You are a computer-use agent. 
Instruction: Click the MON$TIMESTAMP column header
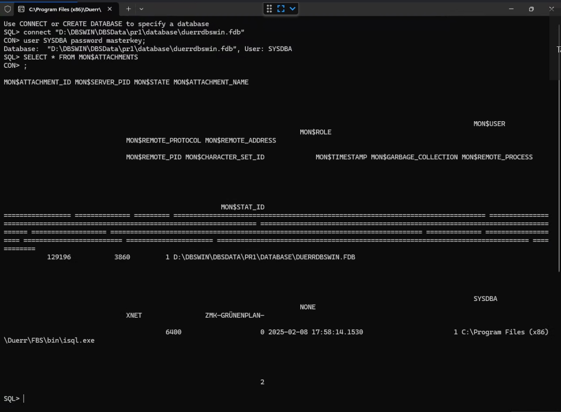click(x=341, y=157)
